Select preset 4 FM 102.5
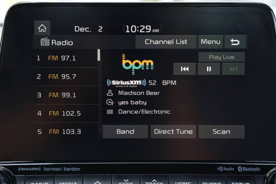The width and height of the screenshot is (276, 184). 66,113
